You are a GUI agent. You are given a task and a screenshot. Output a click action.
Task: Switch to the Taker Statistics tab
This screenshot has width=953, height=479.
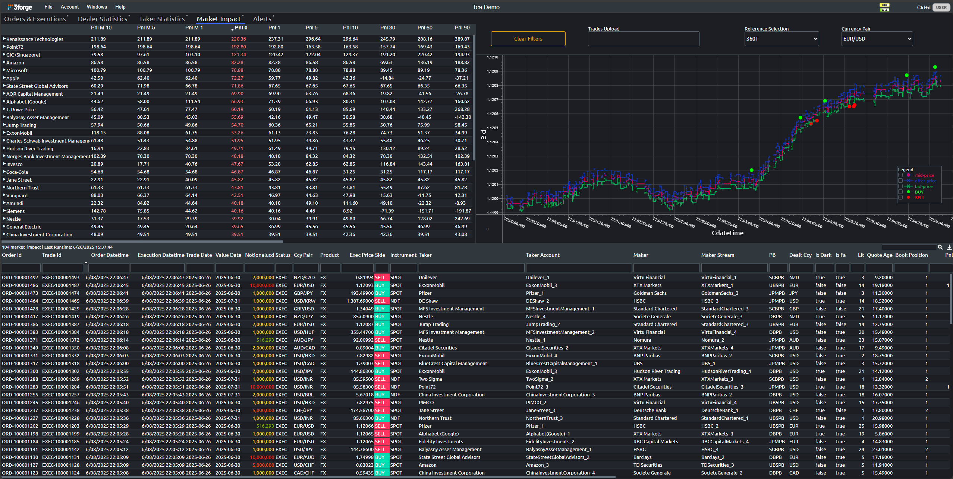click(x=162, y=19)
